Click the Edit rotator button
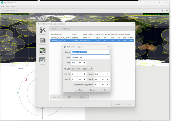172x121 pixels. pos(69,97)
